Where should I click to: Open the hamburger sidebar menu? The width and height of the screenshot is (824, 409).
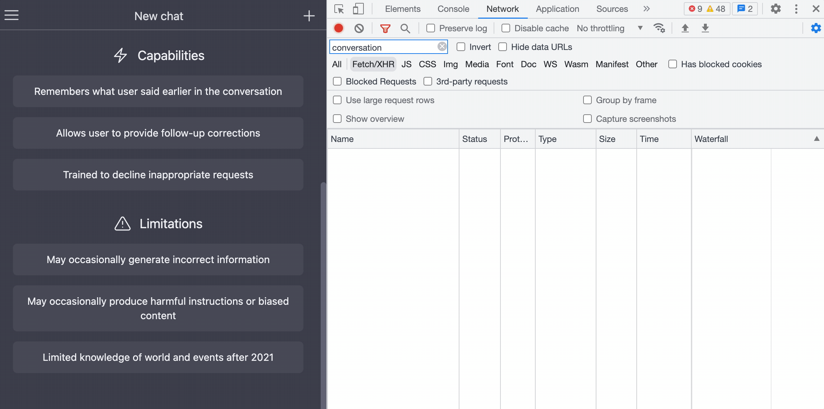[x=12, y=15]
